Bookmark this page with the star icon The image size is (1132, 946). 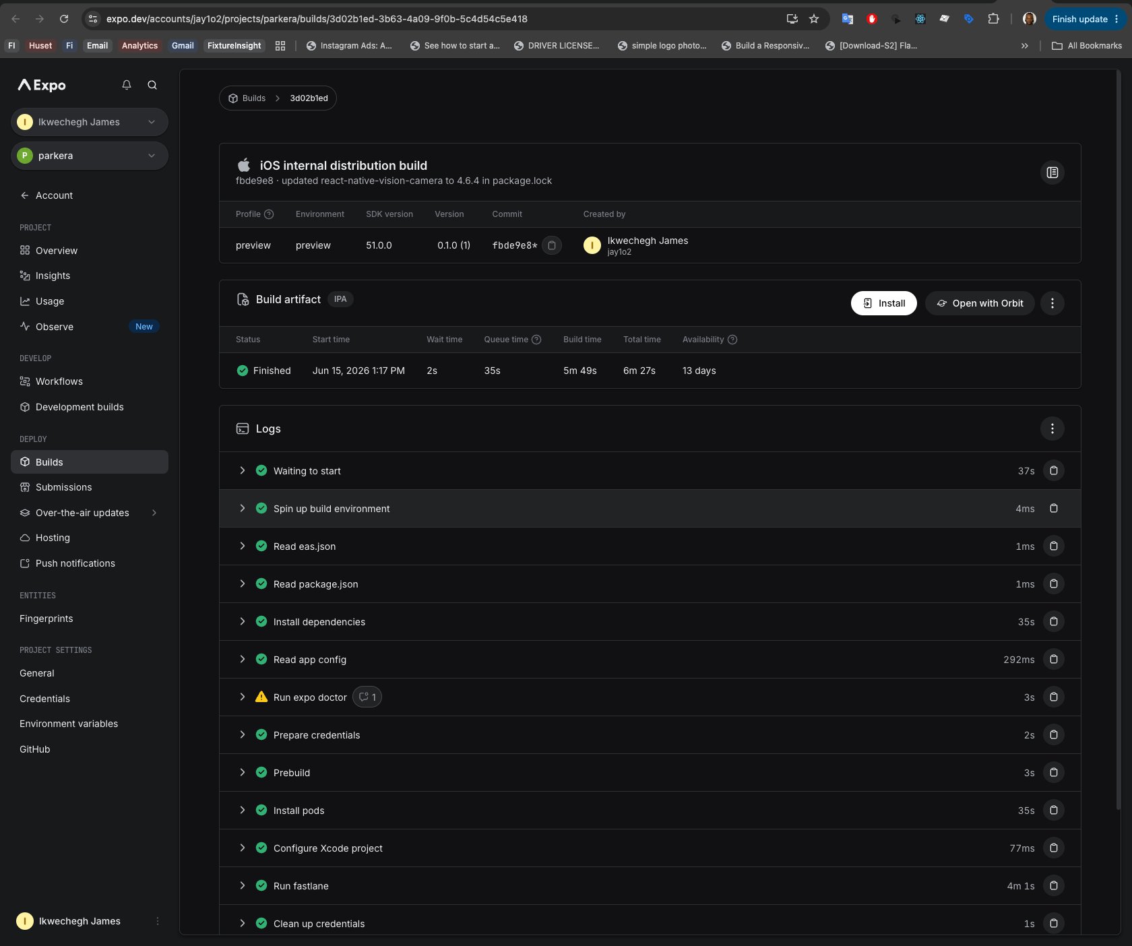pos(814,19)
